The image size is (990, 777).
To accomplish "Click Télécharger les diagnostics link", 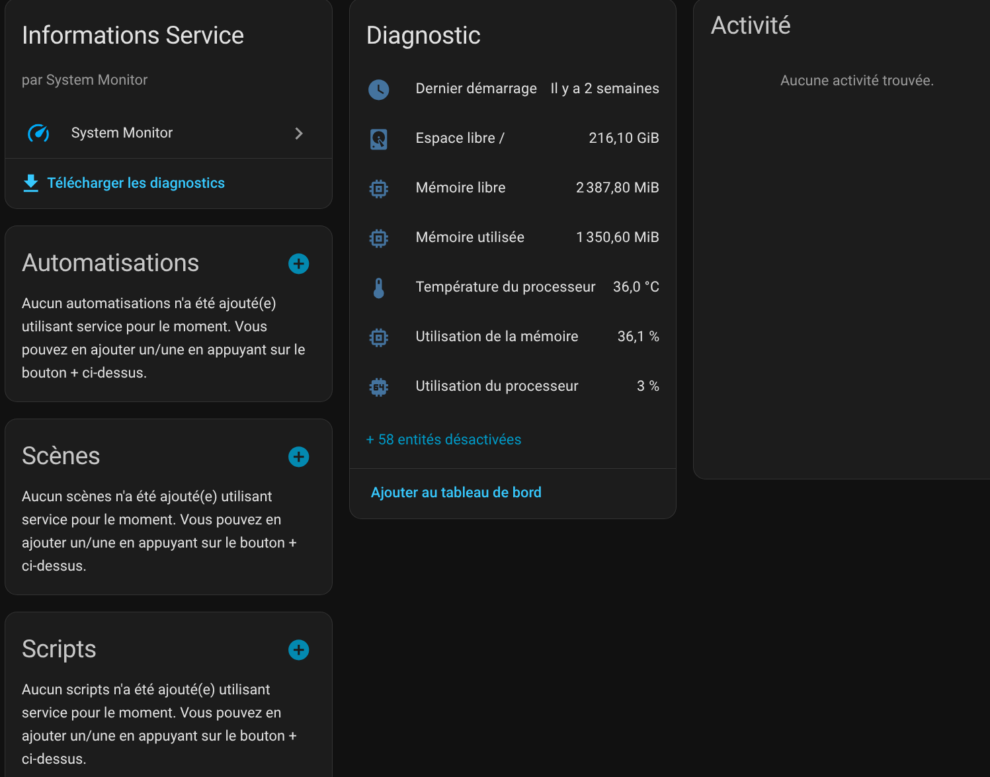I will click(x=136, y=183).
